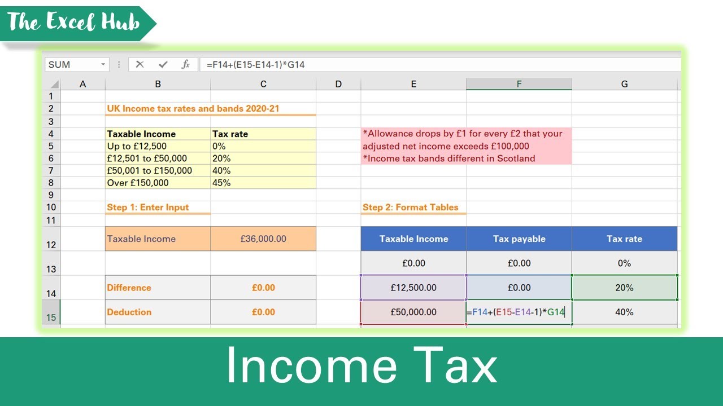Viewport: 723px width, 406px height.
Task: Select row 8 header
Action: pos(52,183)
